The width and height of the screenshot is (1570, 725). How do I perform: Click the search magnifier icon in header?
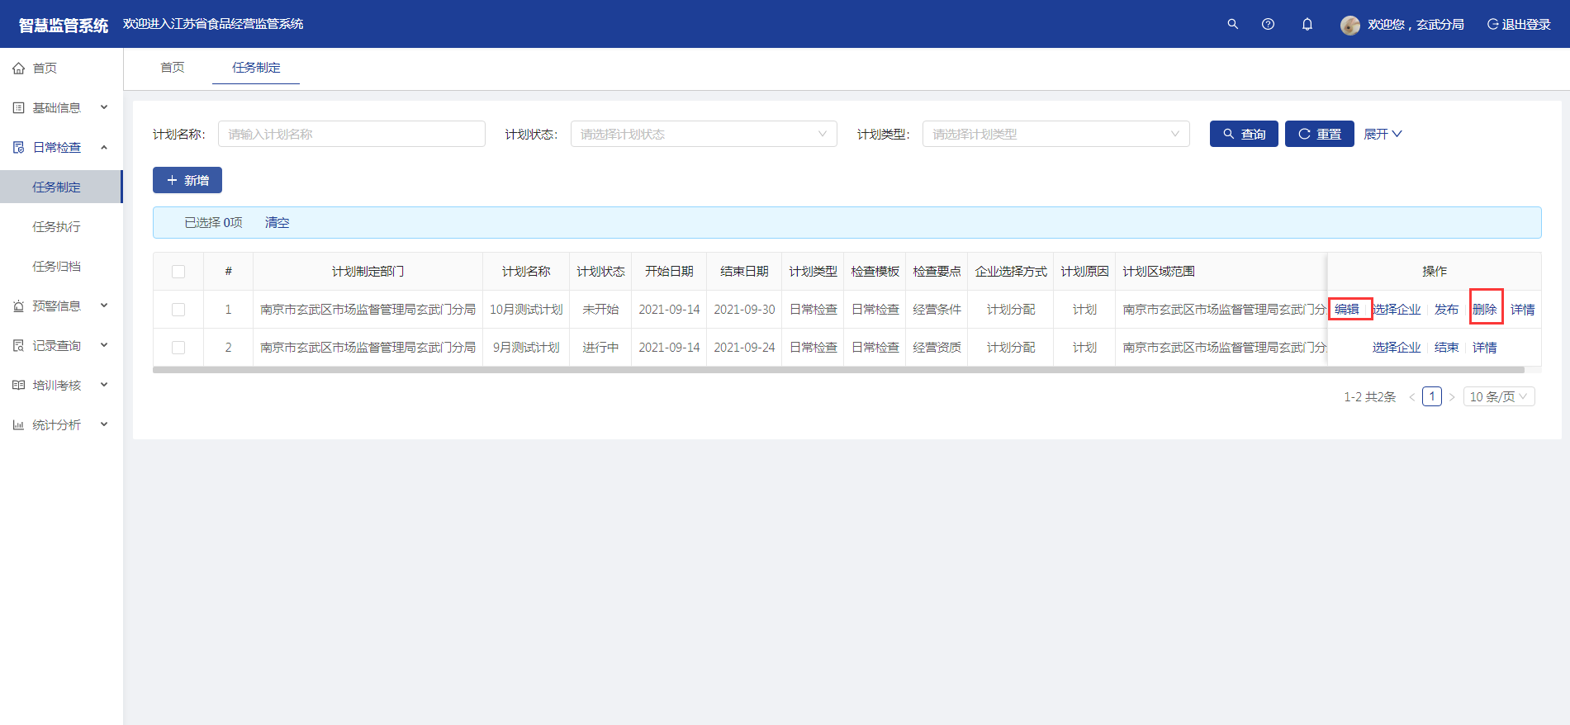[1232, 24]
